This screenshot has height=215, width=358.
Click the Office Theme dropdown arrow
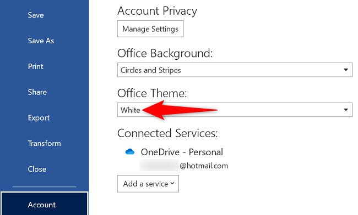346,110
